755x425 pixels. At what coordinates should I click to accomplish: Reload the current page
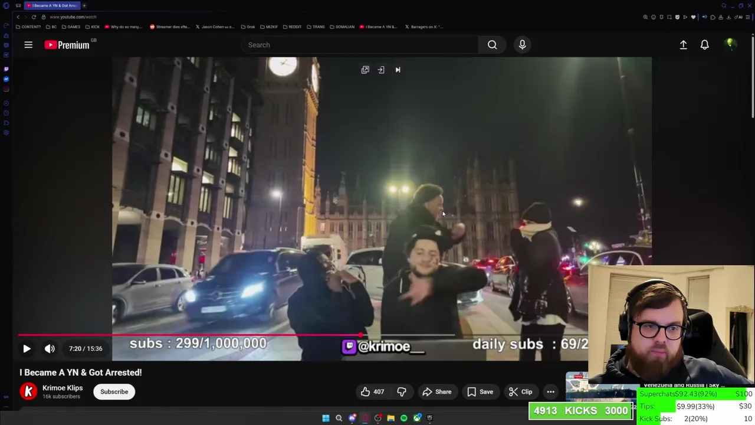pyautogui.click(x=34, y=17)
